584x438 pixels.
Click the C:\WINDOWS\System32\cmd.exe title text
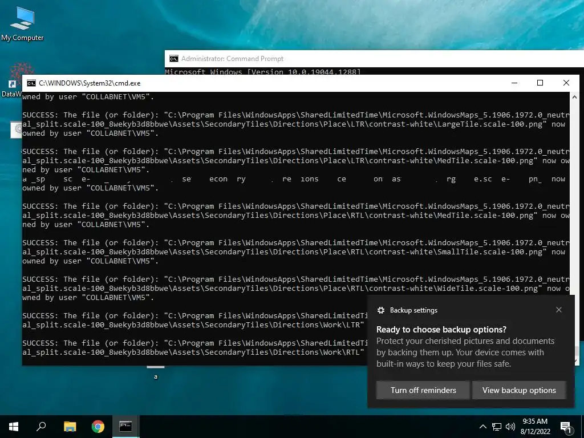(x=90, y=83)
